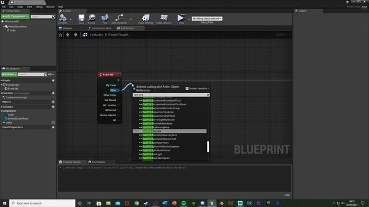Click the Unreal Engine logo icon
Screen dimensions: 369x207
click(2, 2)
